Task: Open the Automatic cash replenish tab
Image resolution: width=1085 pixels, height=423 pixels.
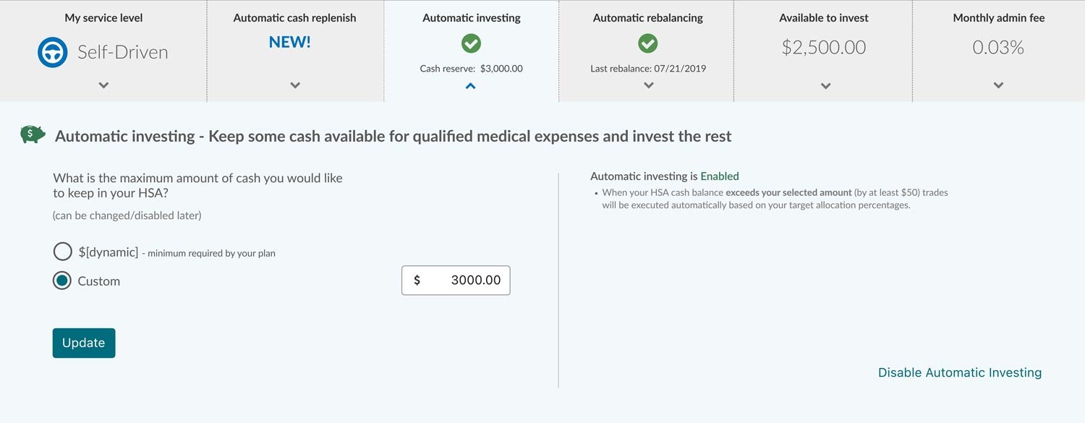Action: [294, 18]
